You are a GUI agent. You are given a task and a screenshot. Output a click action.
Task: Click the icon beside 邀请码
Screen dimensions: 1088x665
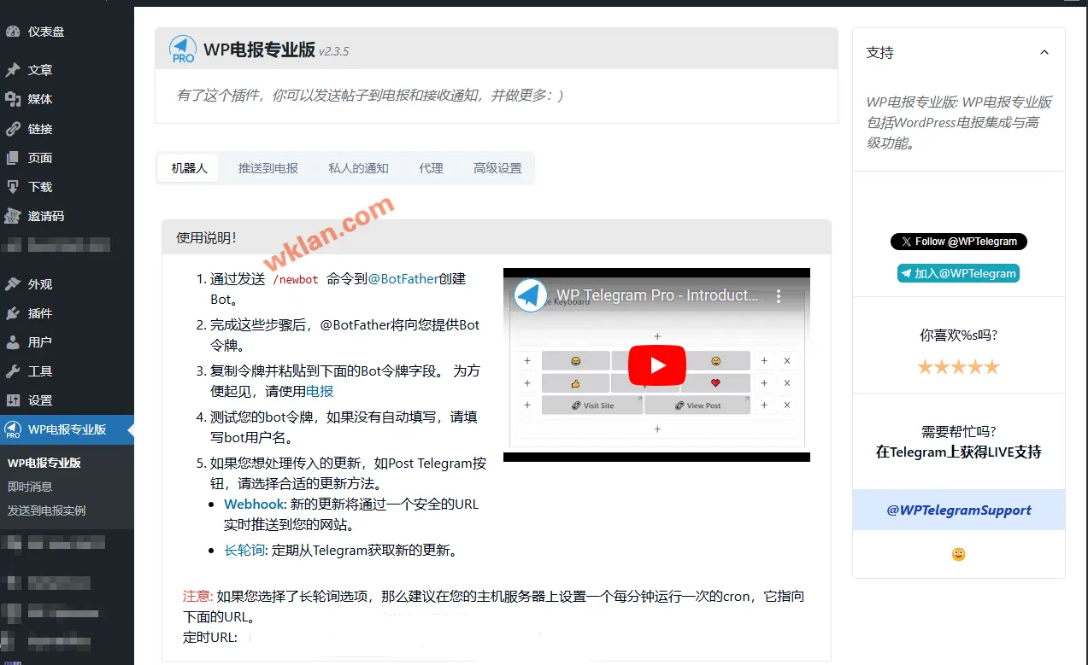coord(13,216)
